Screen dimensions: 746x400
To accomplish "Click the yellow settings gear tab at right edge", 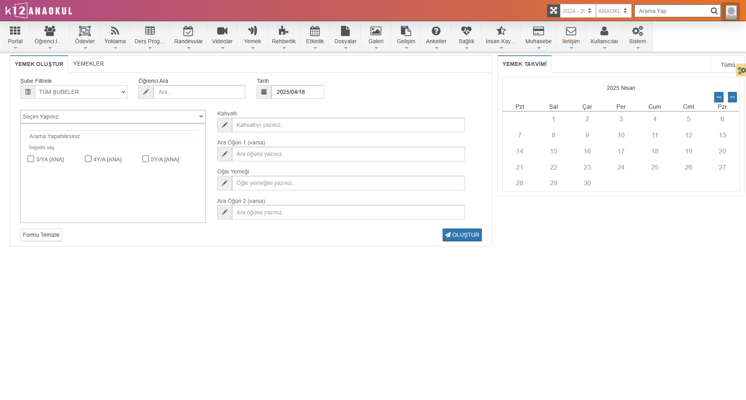I will point(741,70).
